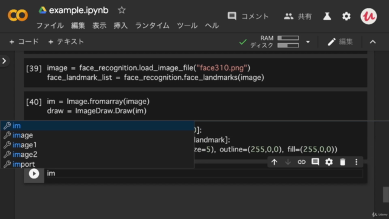The image size is (389, 219).
Task: Add a comment to the cell
Action: pos(315,162)
